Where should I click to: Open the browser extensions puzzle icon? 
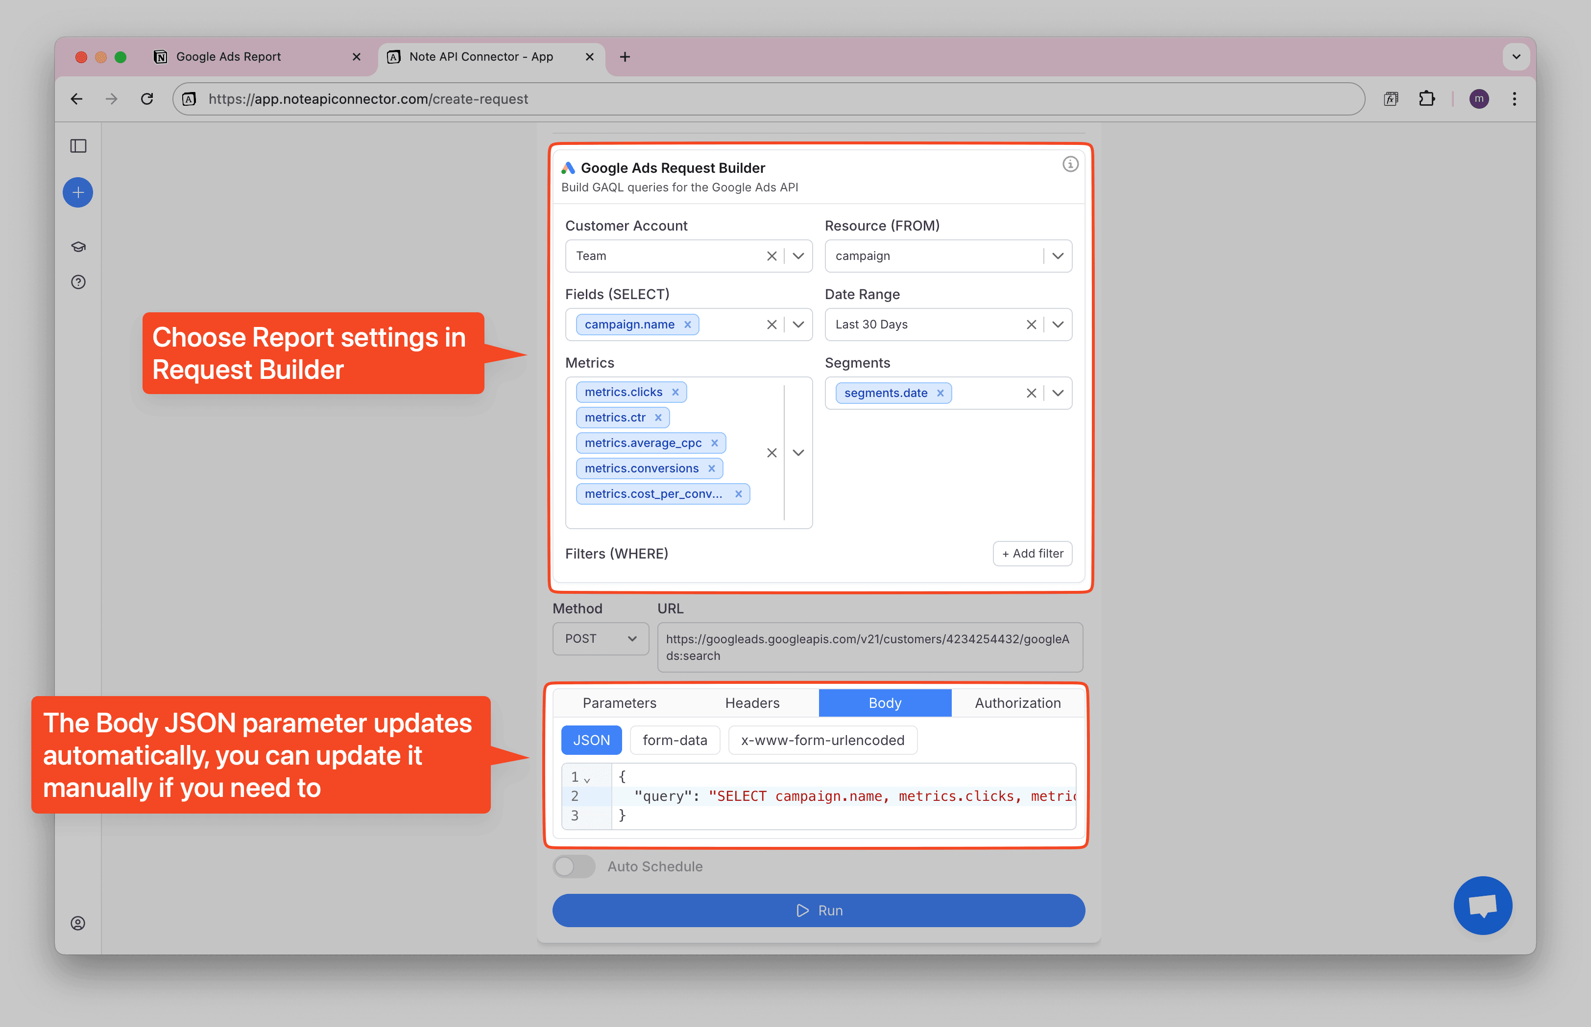[1426, 99]
